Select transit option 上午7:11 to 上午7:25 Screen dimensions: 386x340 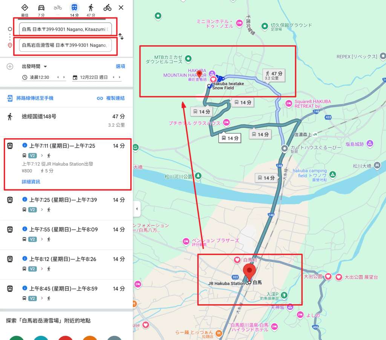pos(66,163)
